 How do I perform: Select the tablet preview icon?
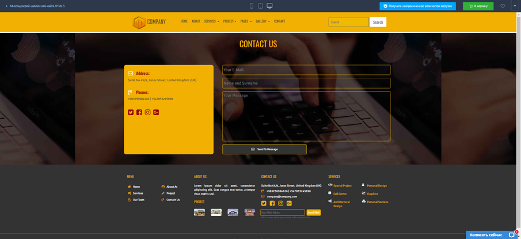click(x=260, y=6)
